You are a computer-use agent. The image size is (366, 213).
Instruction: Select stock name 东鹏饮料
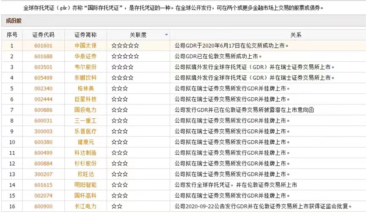point(85,78)
